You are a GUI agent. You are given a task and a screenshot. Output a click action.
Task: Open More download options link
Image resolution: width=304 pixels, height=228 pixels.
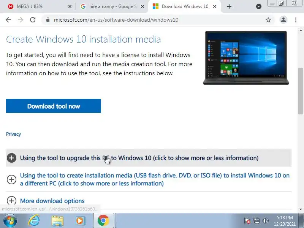[x=52, y=201]
